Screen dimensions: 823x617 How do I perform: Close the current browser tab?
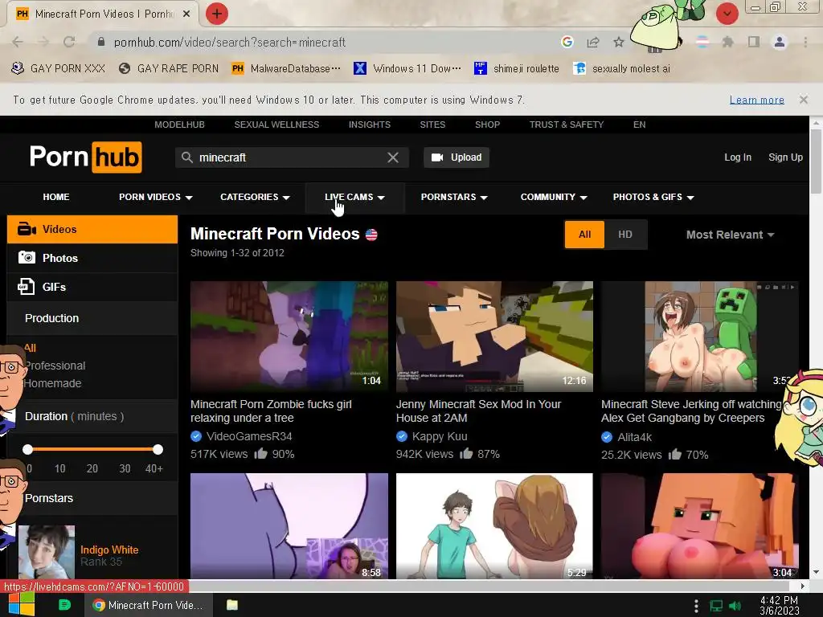pos(186,14)
